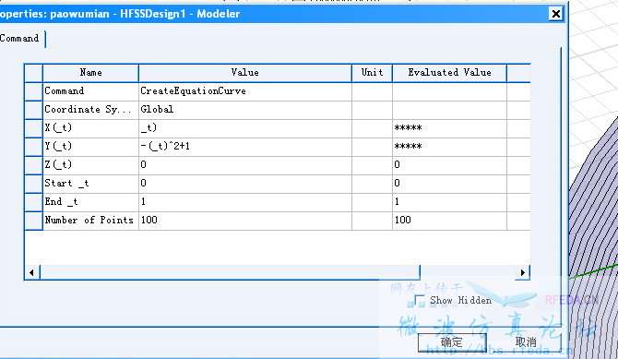
Task: Click the Unit column header
Action: pos(372,73)
